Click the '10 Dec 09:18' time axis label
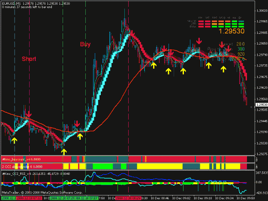 pyautogui.click(x=203, y=198)
